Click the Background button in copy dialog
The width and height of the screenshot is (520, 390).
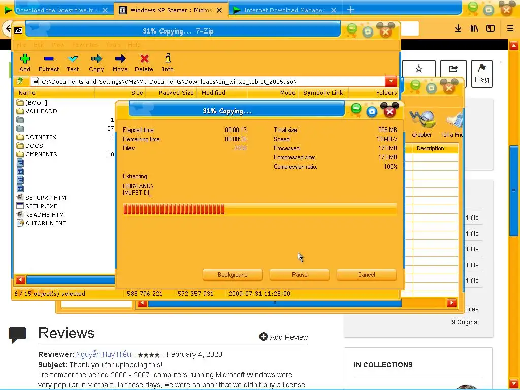click(233, 275)
